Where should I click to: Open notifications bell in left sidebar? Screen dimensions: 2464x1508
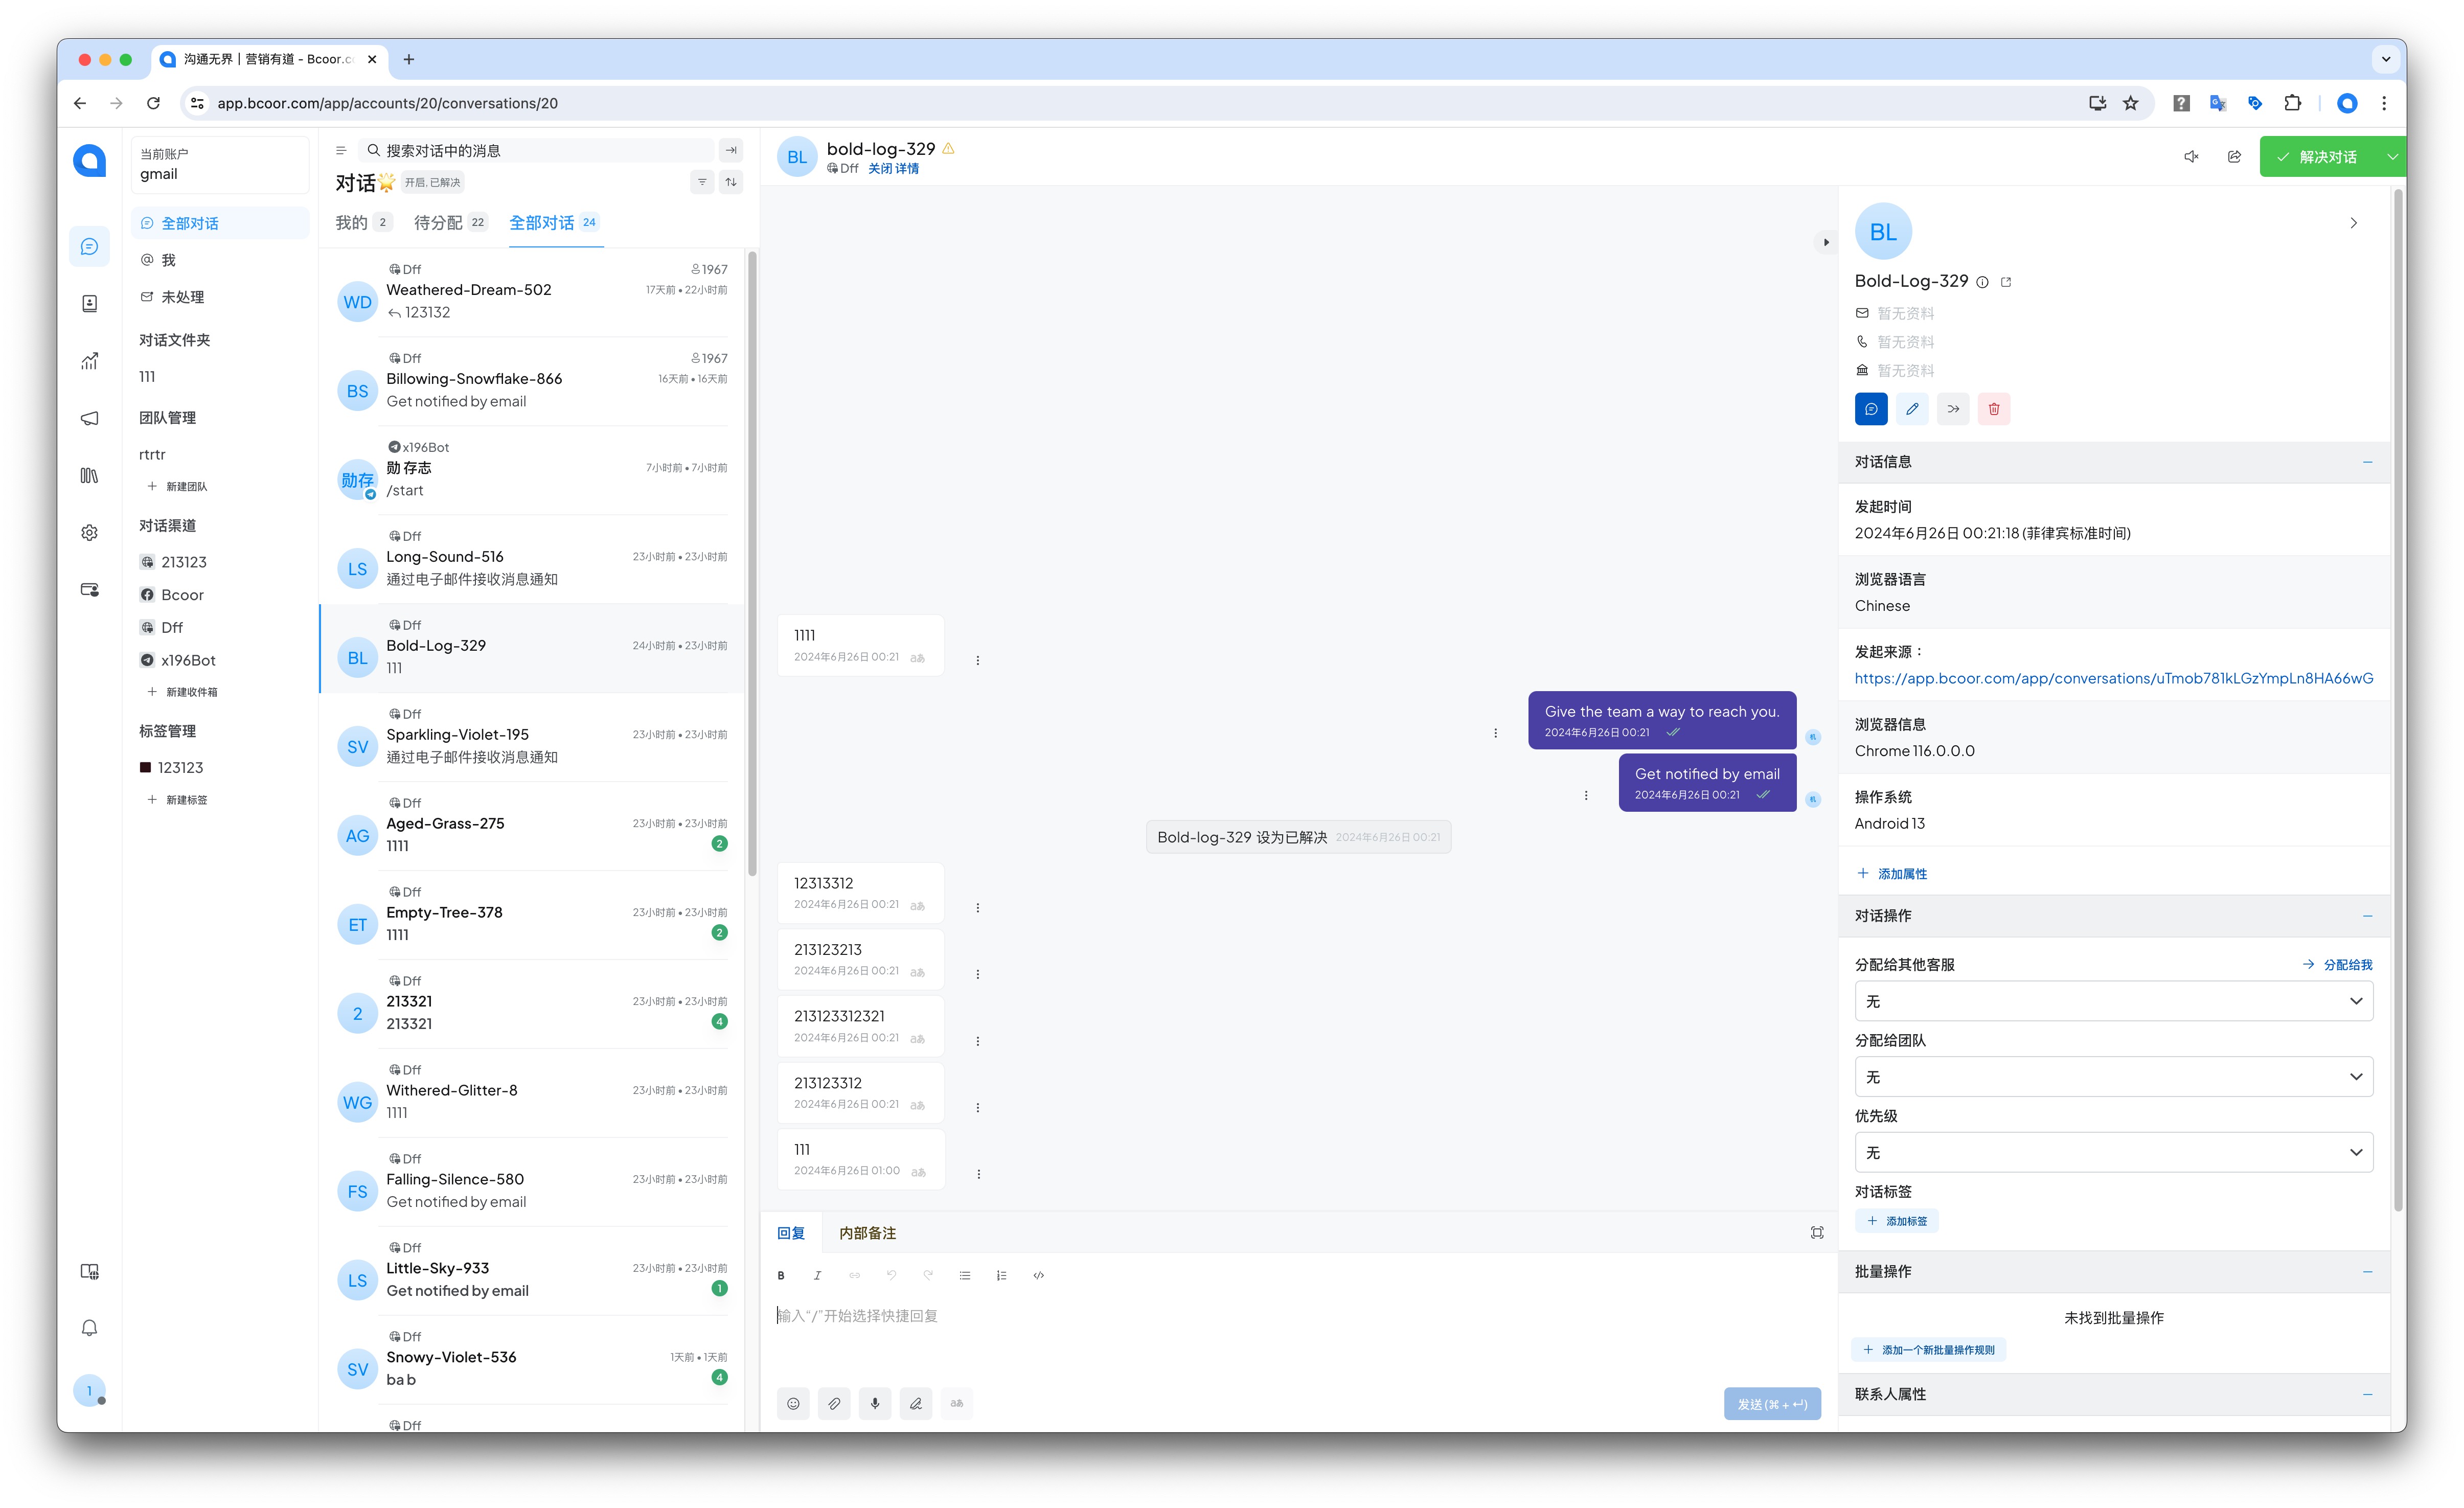89,1328
